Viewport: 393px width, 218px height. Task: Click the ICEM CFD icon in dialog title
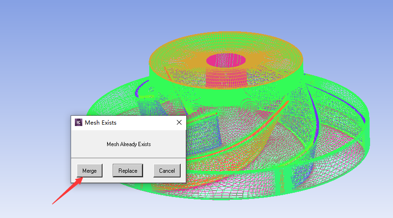(x=79, y=122)
